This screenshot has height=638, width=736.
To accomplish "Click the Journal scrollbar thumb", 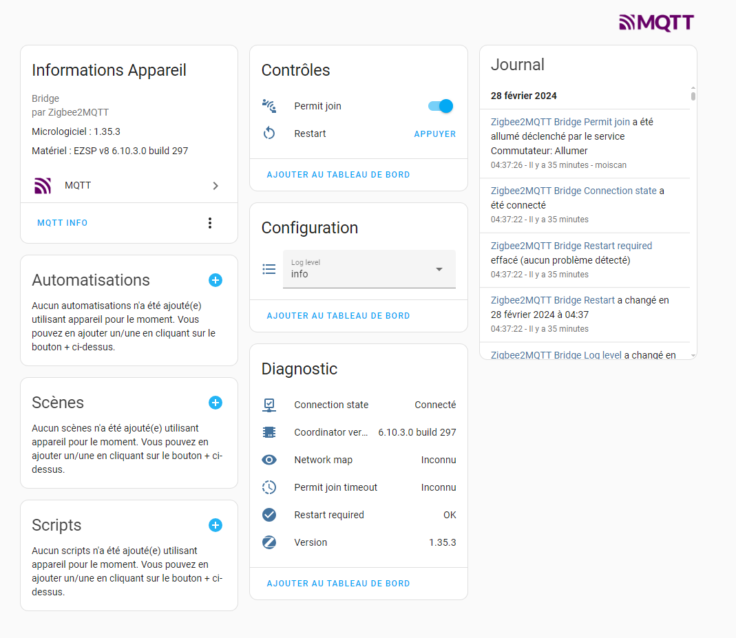I will point(693,96).
